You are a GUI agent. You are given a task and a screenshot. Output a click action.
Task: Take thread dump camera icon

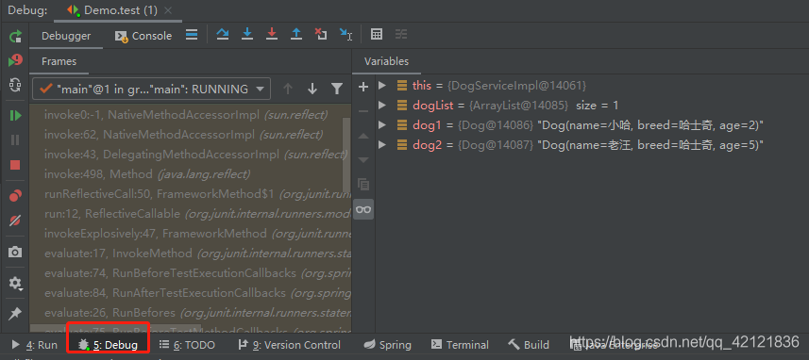tap(15, 252)
